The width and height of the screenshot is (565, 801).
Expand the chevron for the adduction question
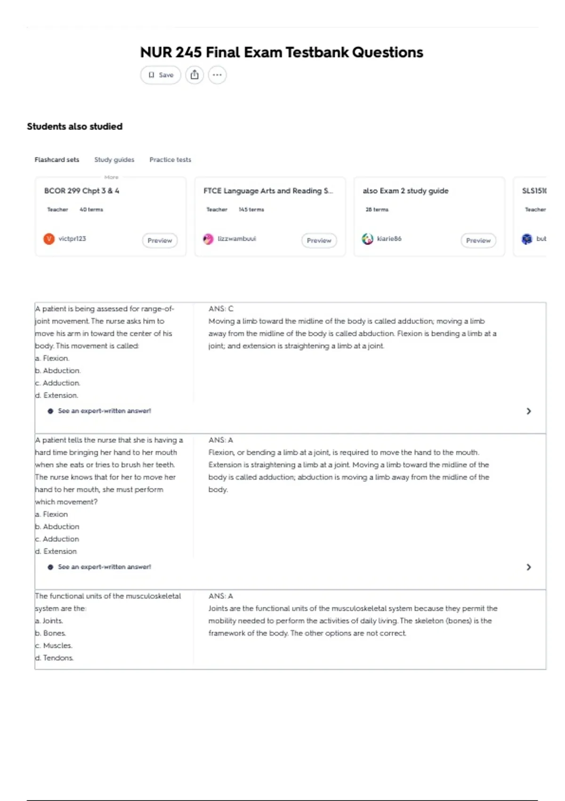tap(529, 411)
